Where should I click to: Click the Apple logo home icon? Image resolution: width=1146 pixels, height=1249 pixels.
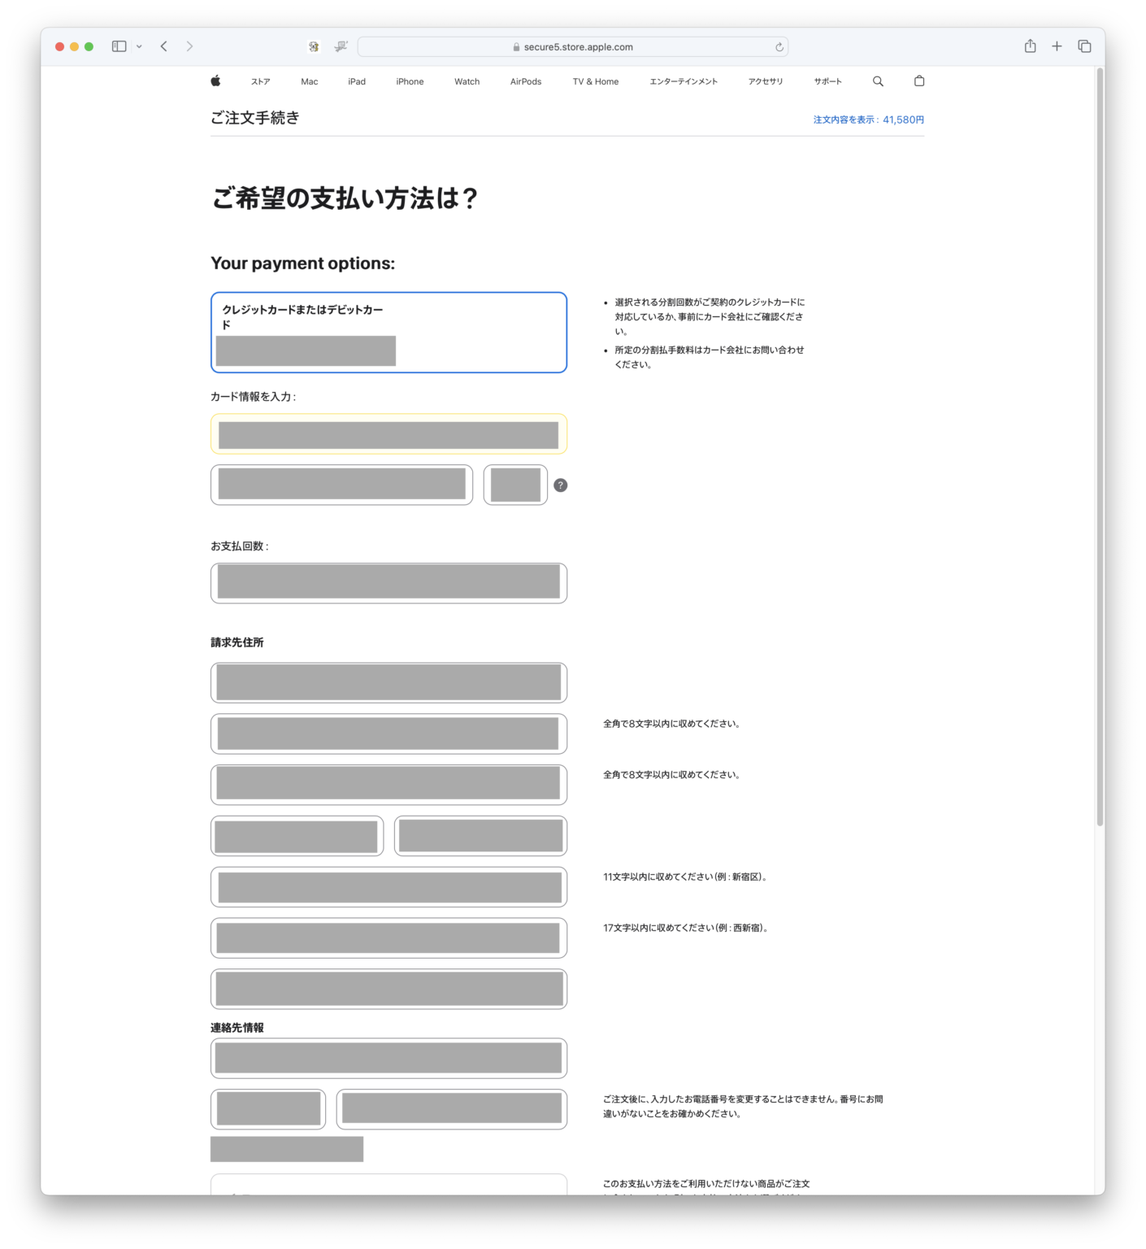[x=215, y=81]
